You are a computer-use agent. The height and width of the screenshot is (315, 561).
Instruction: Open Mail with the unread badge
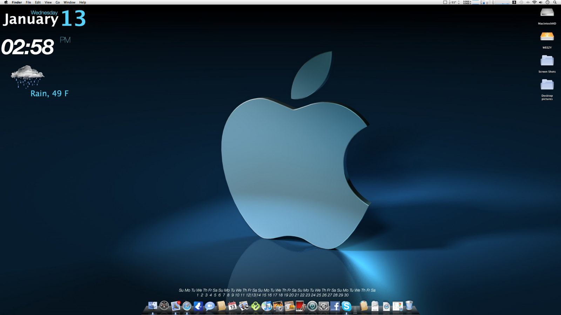tap(176, 306)
